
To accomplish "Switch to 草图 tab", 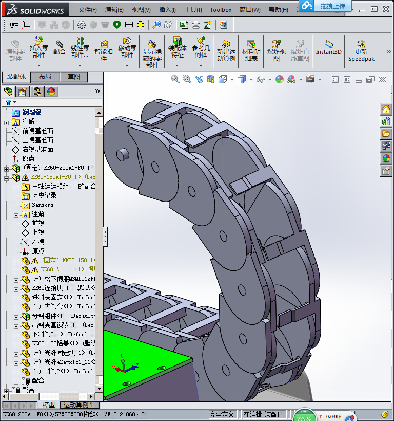I will coord(74,77).
